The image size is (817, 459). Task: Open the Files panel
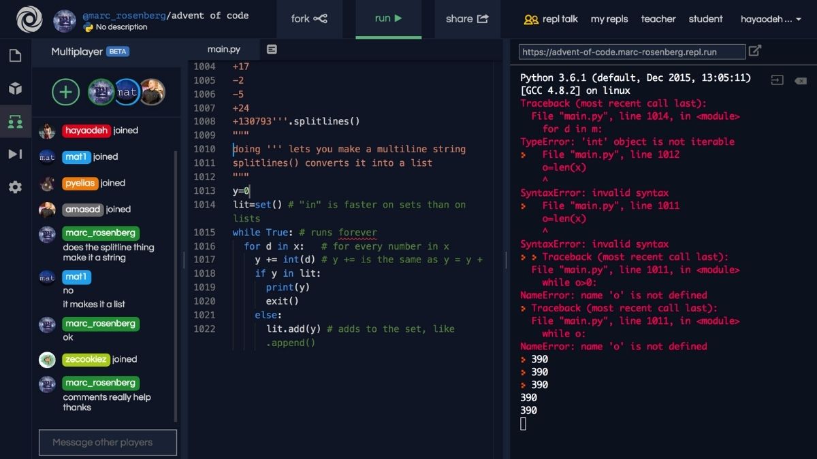click(x=15, y=56)
